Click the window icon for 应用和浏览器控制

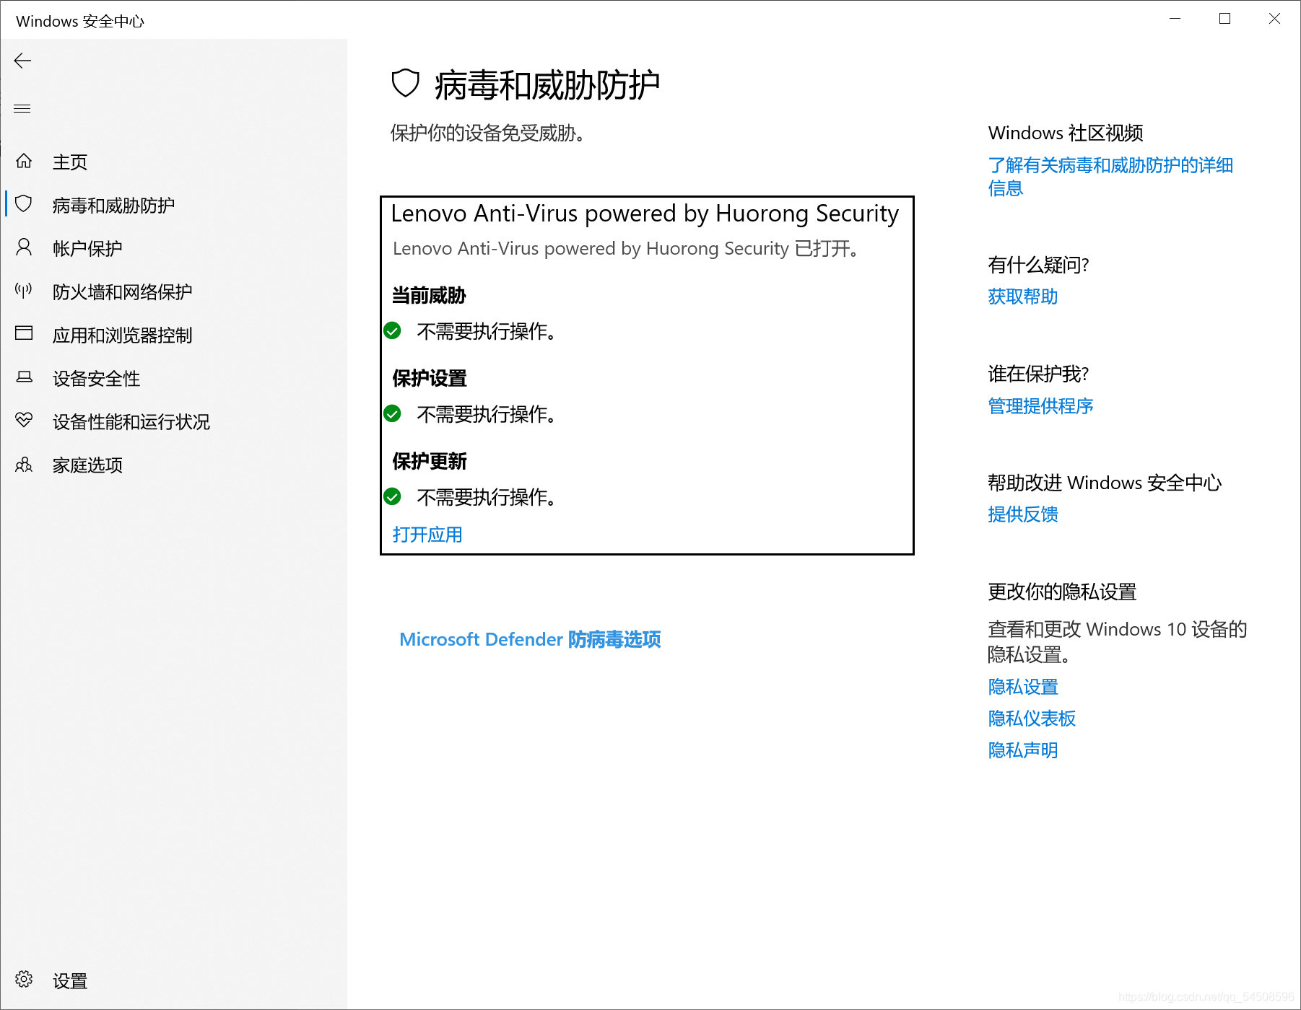[24, 333]
